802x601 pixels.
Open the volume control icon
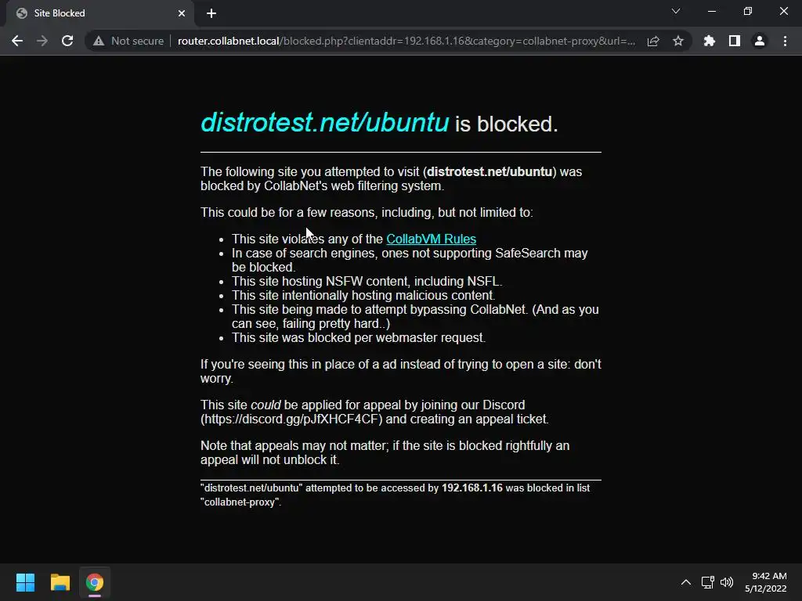pos(727,582)
